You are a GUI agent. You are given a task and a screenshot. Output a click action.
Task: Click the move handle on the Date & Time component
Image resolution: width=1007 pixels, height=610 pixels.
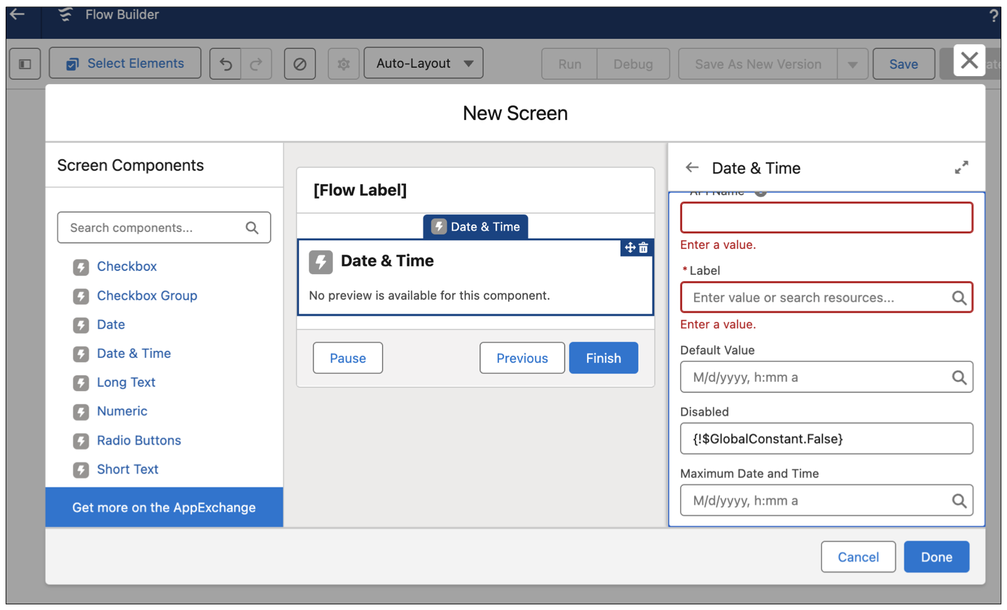[x=629, y=248]
